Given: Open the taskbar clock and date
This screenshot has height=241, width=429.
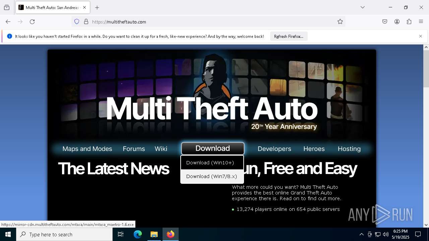Looking at the screenshot, I should (401, 234).
